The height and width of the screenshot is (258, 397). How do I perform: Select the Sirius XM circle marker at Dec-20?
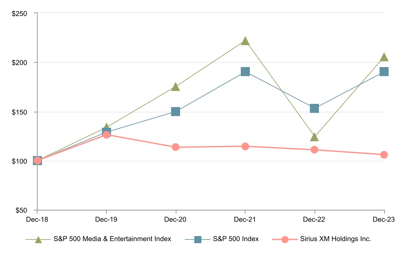(x=176, y=147)
